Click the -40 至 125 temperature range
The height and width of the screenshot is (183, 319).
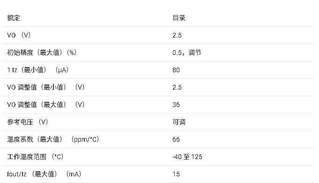coord(187,157)
